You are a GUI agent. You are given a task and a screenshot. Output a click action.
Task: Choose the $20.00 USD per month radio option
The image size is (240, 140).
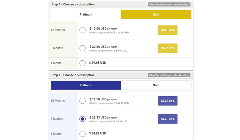point(82,48)
